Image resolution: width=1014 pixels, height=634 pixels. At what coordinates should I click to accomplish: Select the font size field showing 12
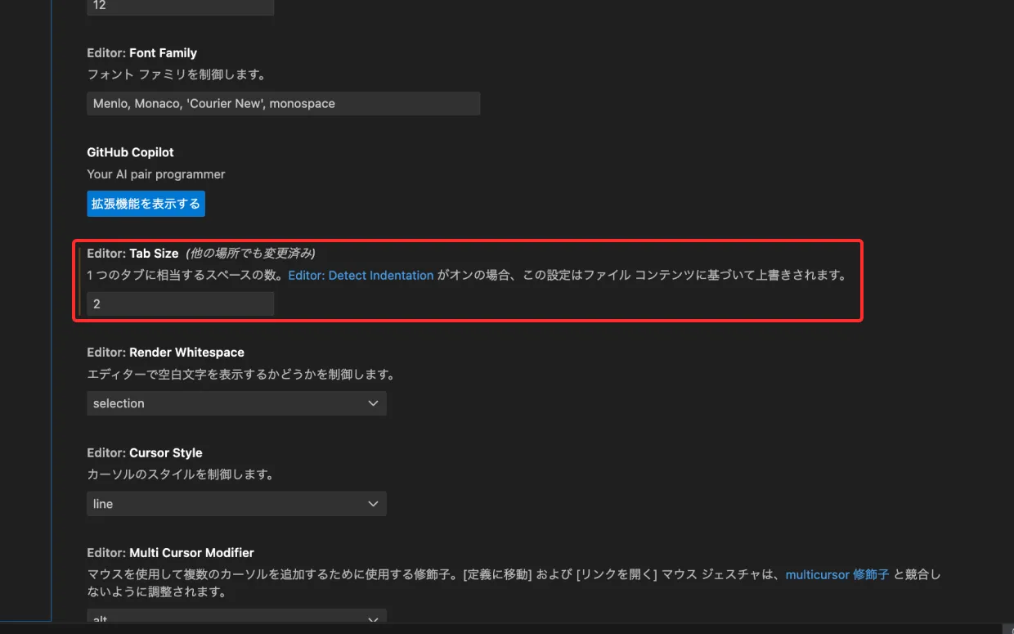coord(180,7)
